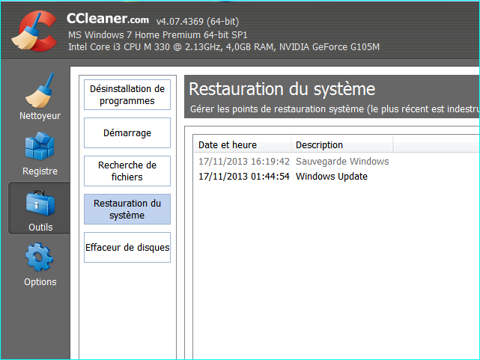Image resolution: width=480 pixels, height=360 pixels.
Task: Click the CCleaner logo in header
Action: (34, 31)
